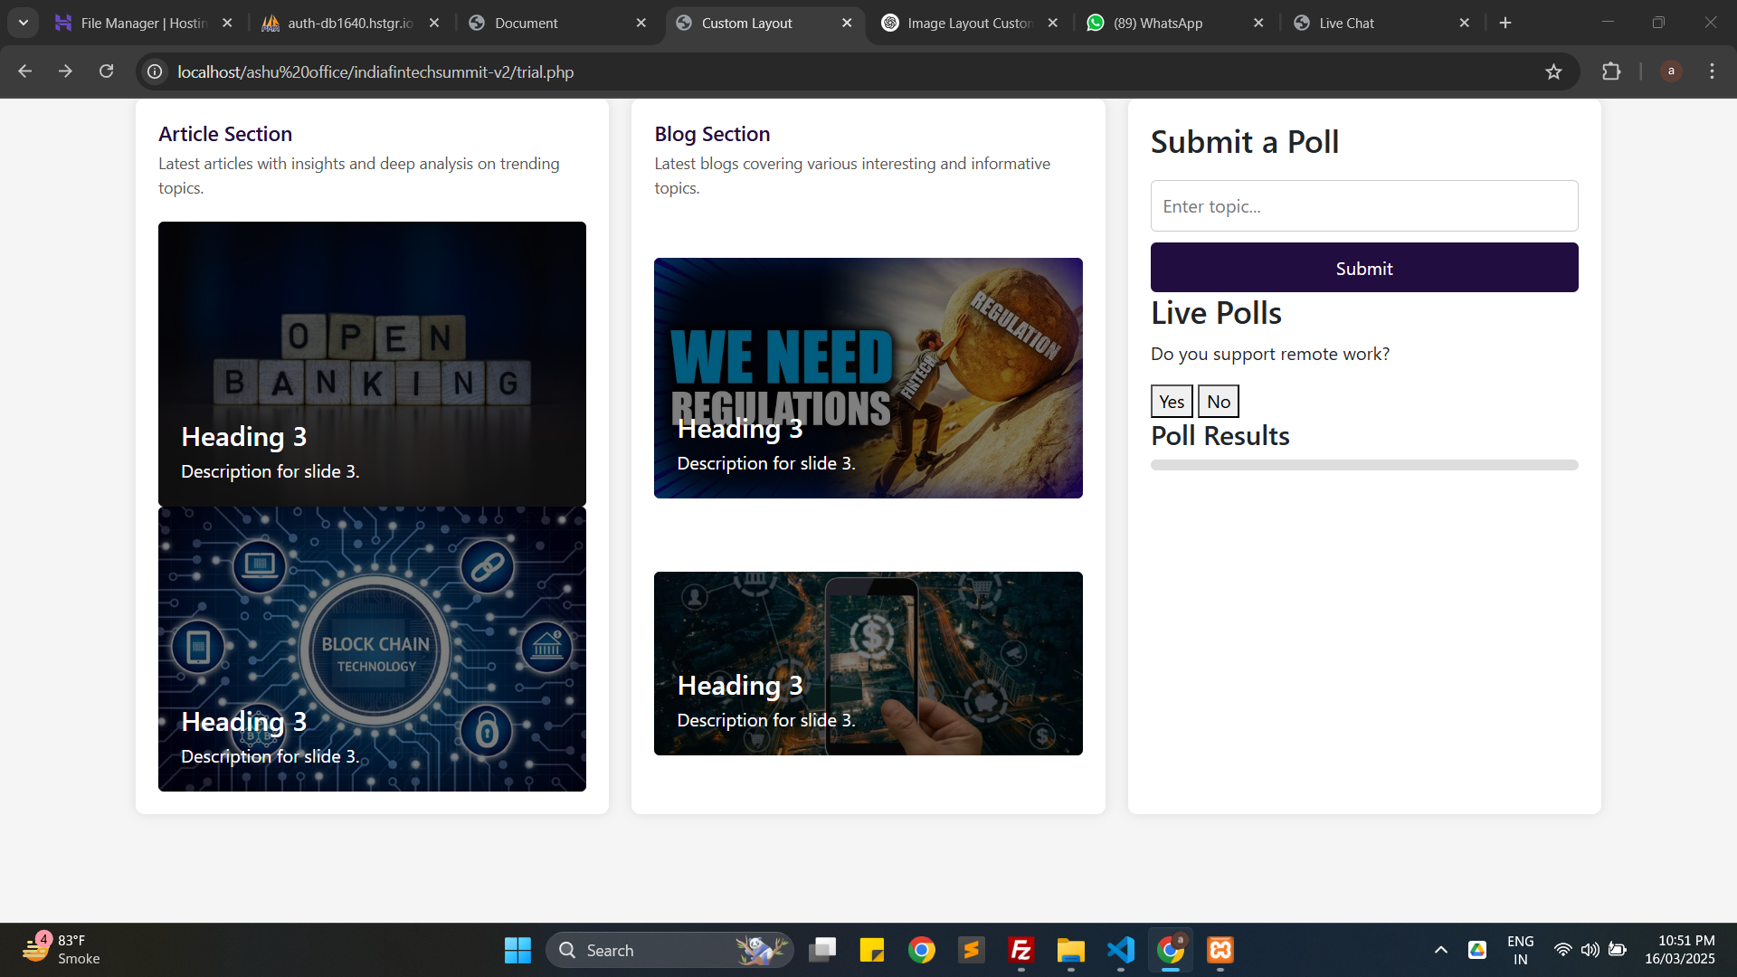Viewport: 1737px width, 977px height.
Task: Open the We Need Regulations blog card
Action: (x=868, y=378)
